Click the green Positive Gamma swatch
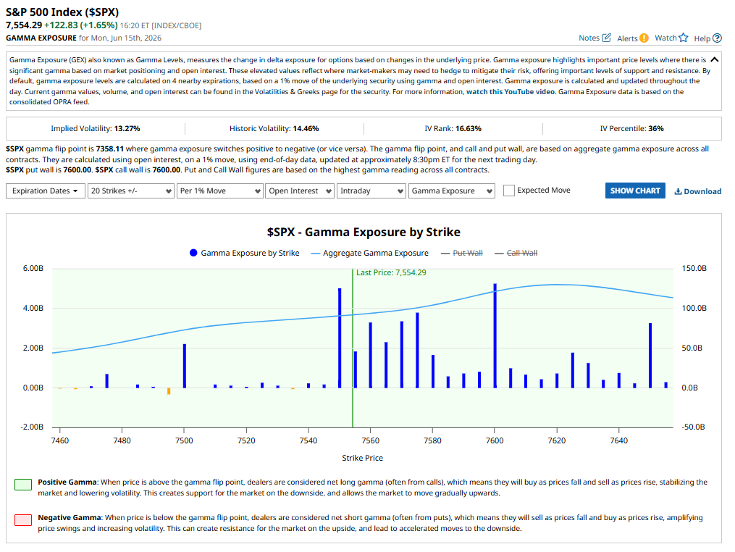This screenshot has height=552, width=735. (x=23, y=485)
